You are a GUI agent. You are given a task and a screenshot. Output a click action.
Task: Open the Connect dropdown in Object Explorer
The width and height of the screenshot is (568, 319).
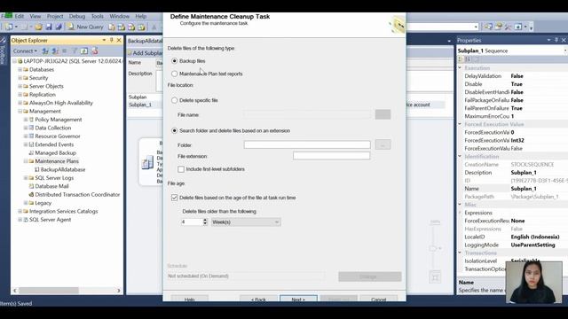tap(25, 51)
